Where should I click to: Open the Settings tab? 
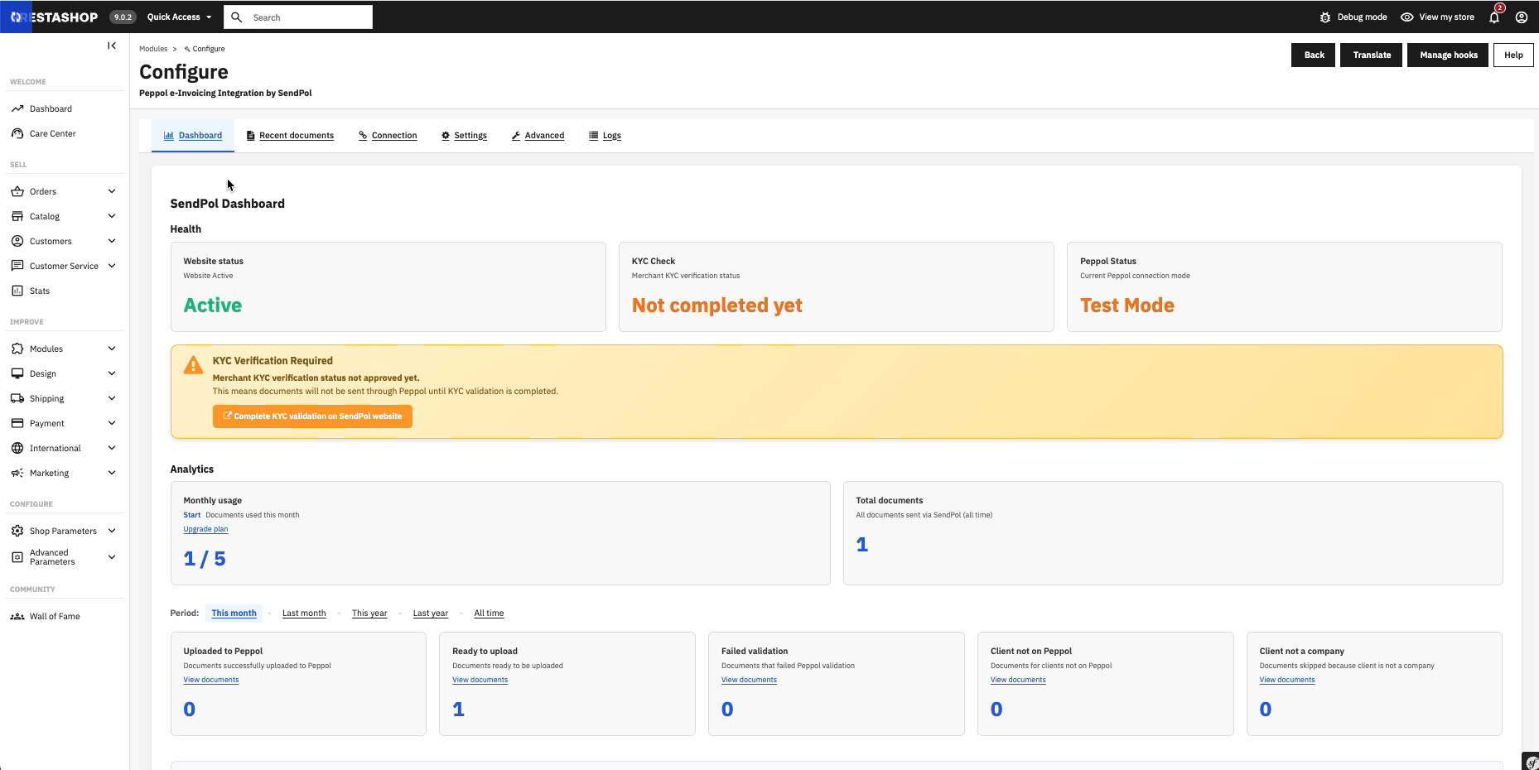[464, 135]
